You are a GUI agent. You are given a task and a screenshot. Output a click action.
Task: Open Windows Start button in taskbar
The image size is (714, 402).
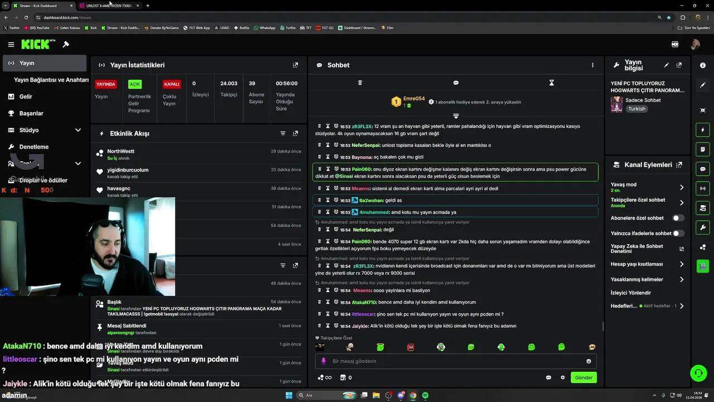point(289,395)
